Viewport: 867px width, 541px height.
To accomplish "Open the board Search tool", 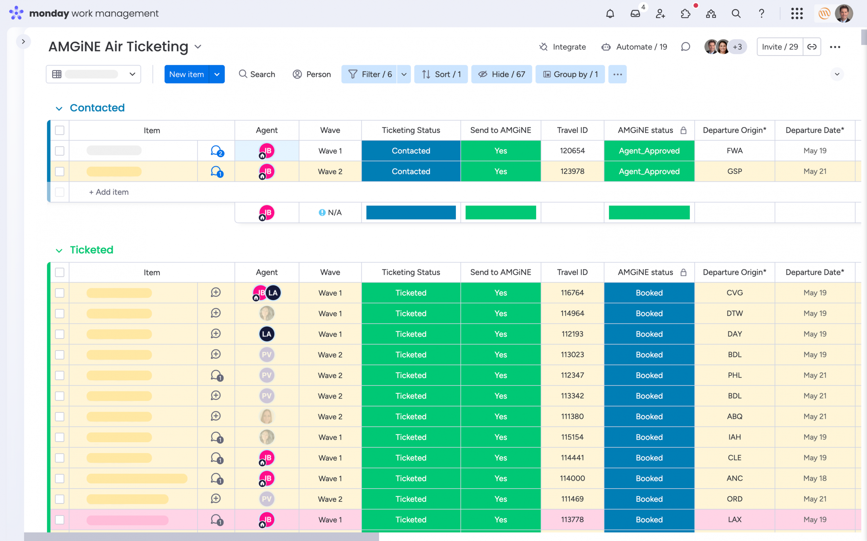I will point(257,74).
